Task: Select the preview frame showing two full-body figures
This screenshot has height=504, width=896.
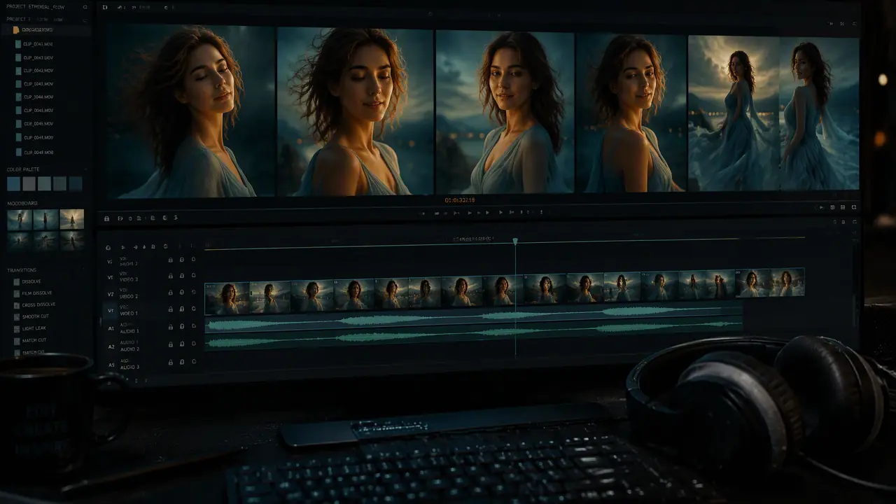Action: (773, 114)
